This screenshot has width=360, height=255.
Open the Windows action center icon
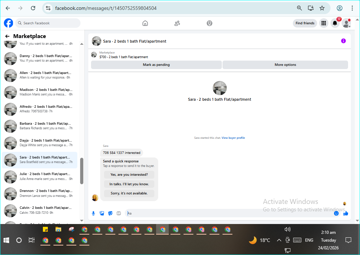(348, 240)
